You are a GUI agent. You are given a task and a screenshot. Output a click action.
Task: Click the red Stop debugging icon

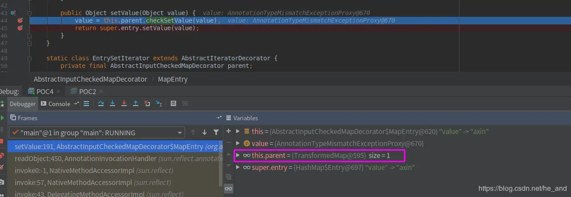pos(2,141)
